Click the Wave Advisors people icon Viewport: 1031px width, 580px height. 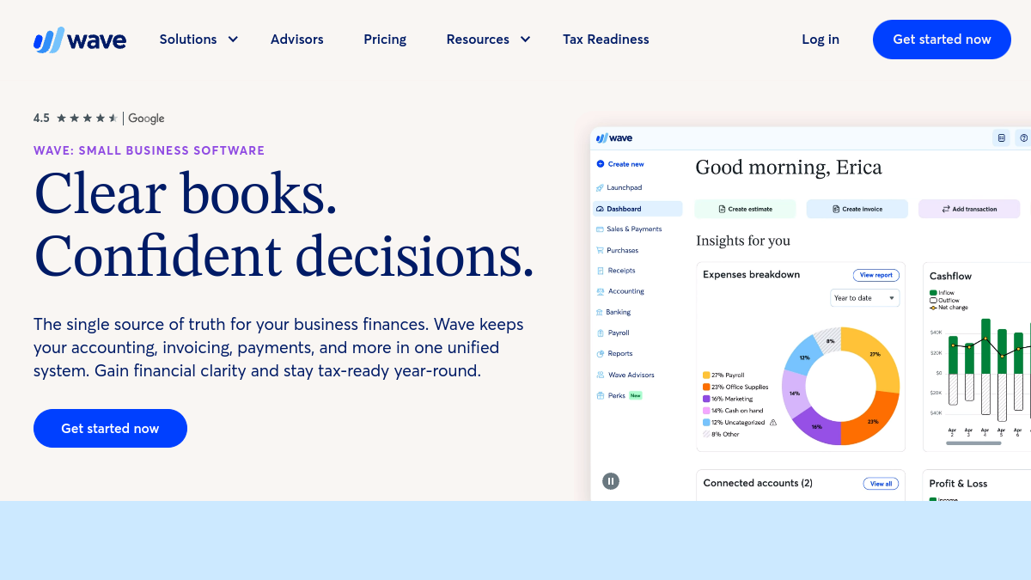[600, 375]
